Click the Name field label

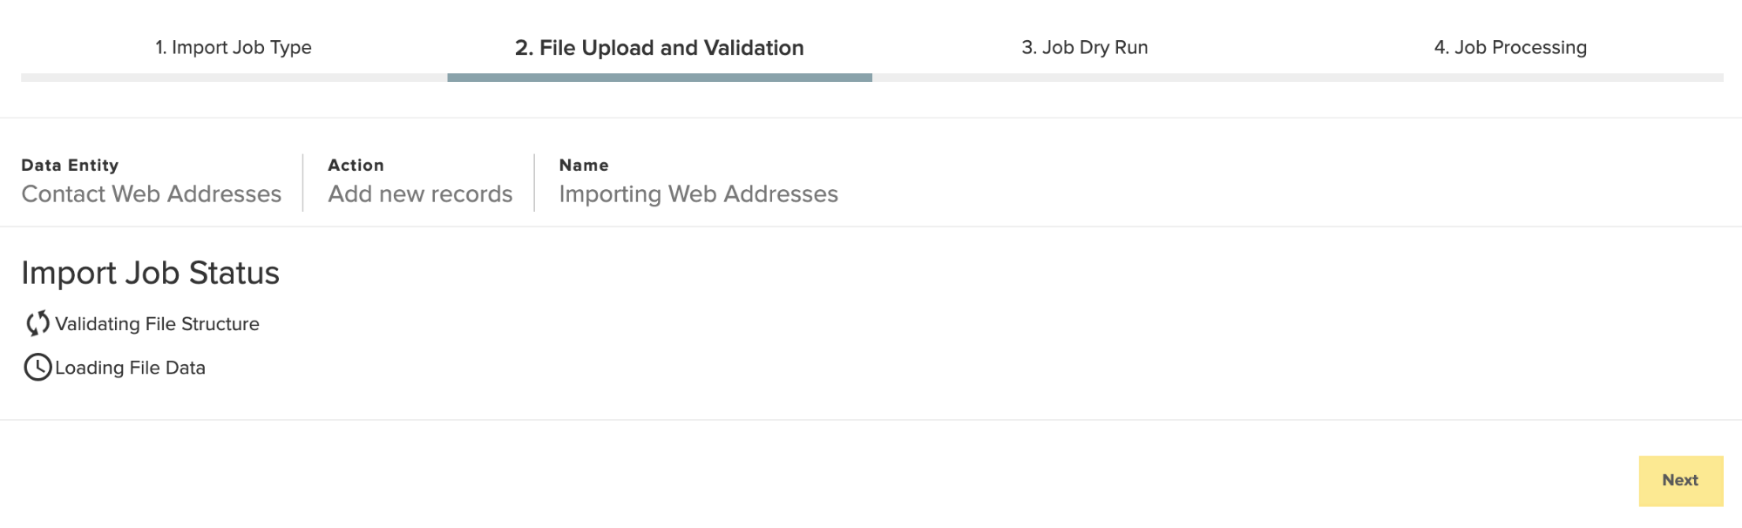click(584, 166)
